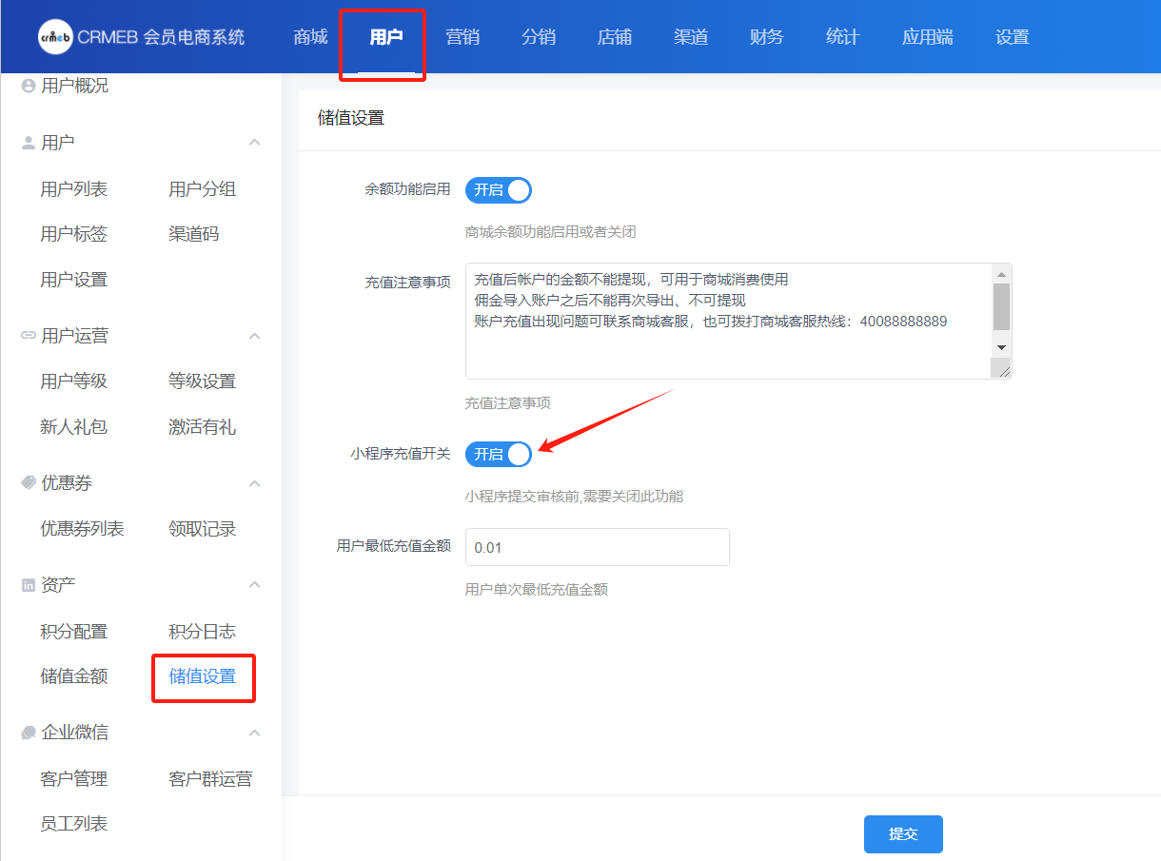Screen dimensions: 1161x861
Task: Click the 用户概况 sidebar icon
Action: [29, 86]
